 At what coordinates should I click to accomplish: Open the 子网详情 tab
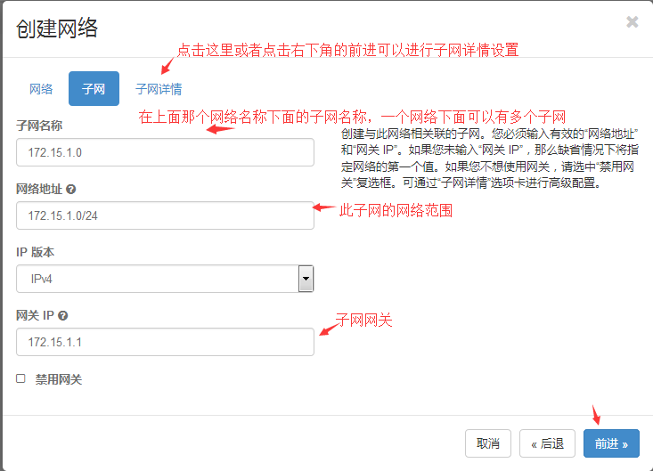click(x=159, y=89)
